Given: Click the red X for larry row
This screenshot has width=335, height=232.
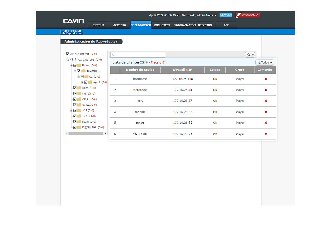Looking at the screenshot, I should 266,101.
